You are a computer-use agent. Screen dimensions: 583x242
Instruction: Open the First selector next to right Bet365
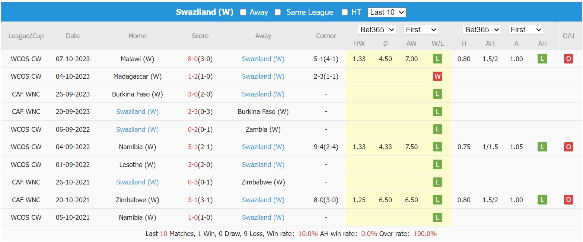tap(526, 29)
